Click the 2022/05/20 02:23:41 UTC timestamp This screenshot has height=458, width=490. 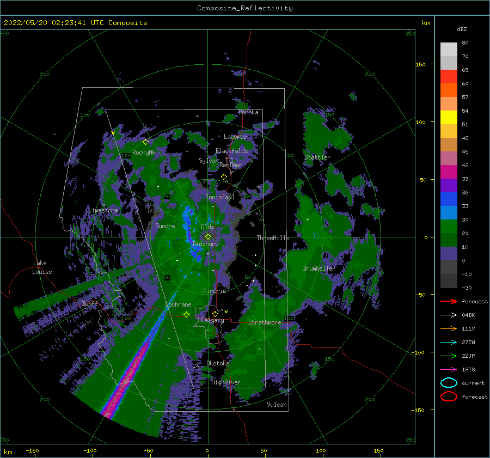pos(53,22)
